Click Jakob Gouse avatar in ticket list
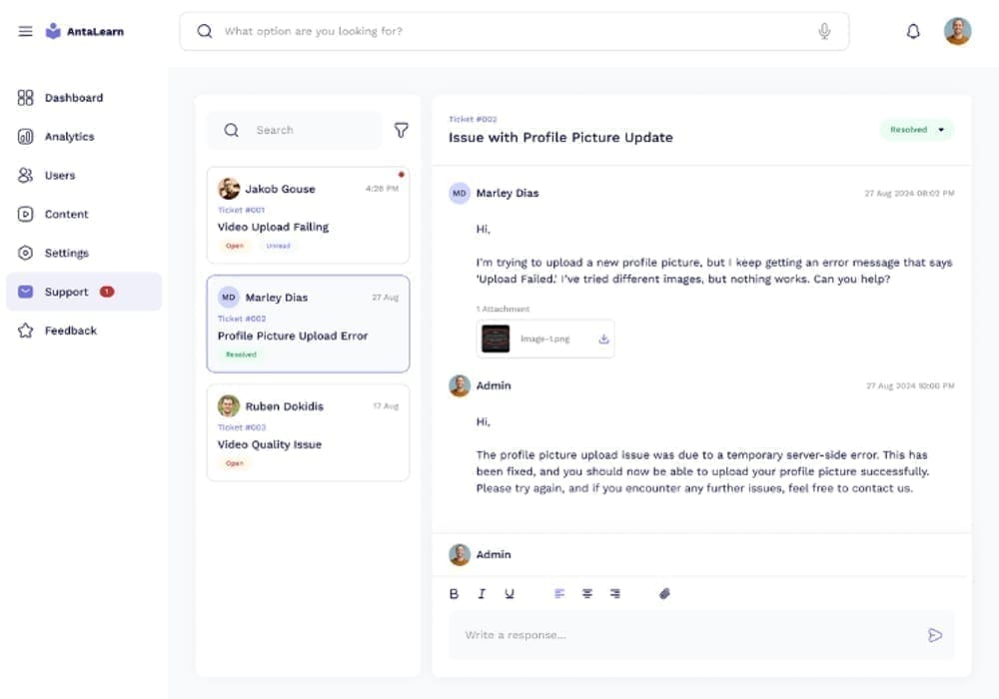 click(x=229, y=189)
